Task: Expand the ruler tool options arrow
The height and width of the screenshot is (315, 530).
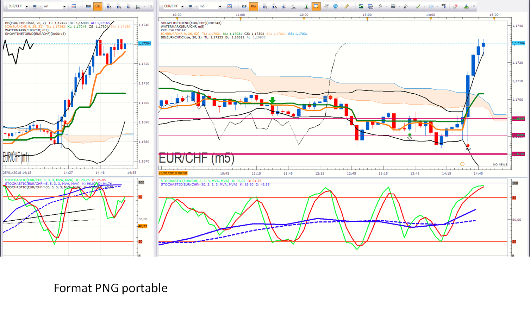Action: (353, 6)
